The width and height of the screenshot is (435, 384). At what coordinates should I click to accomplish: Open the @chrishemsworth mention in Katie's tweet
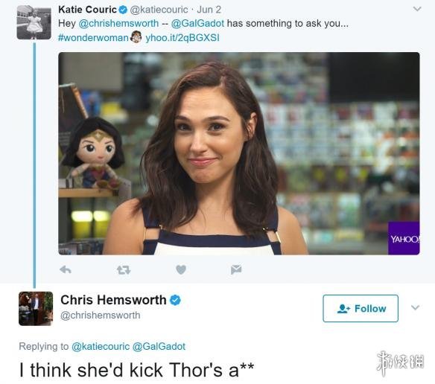(x=118, y=23)
